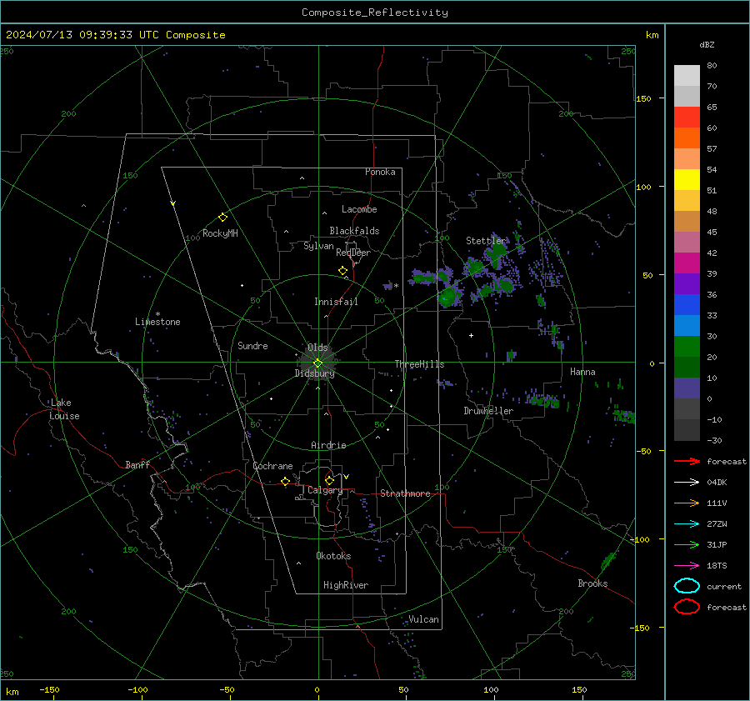Click the dBZ legend heading

click(707, 44)
